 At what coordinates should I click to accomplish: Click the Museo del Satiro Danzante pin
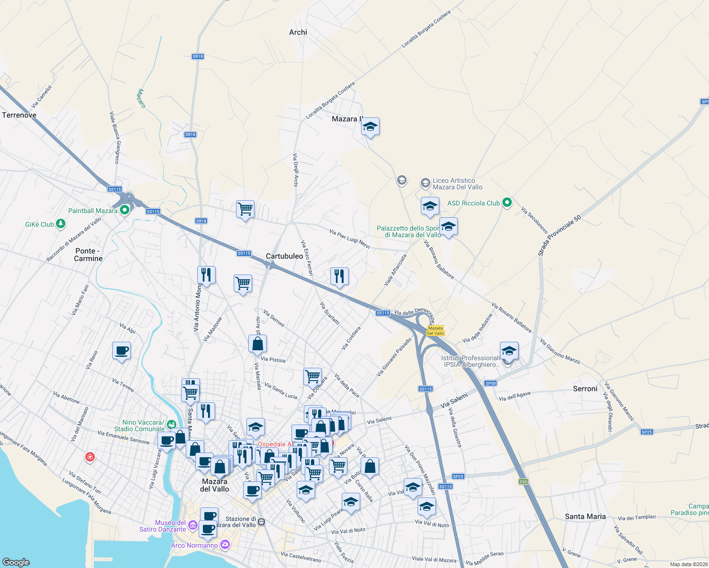pyautogui.click(x=192, y=525)
